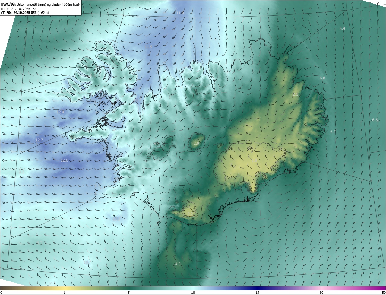Click the 10.8 value label
Image resolution: width=386 pixels, height=295 pixels.
(52, 284)
